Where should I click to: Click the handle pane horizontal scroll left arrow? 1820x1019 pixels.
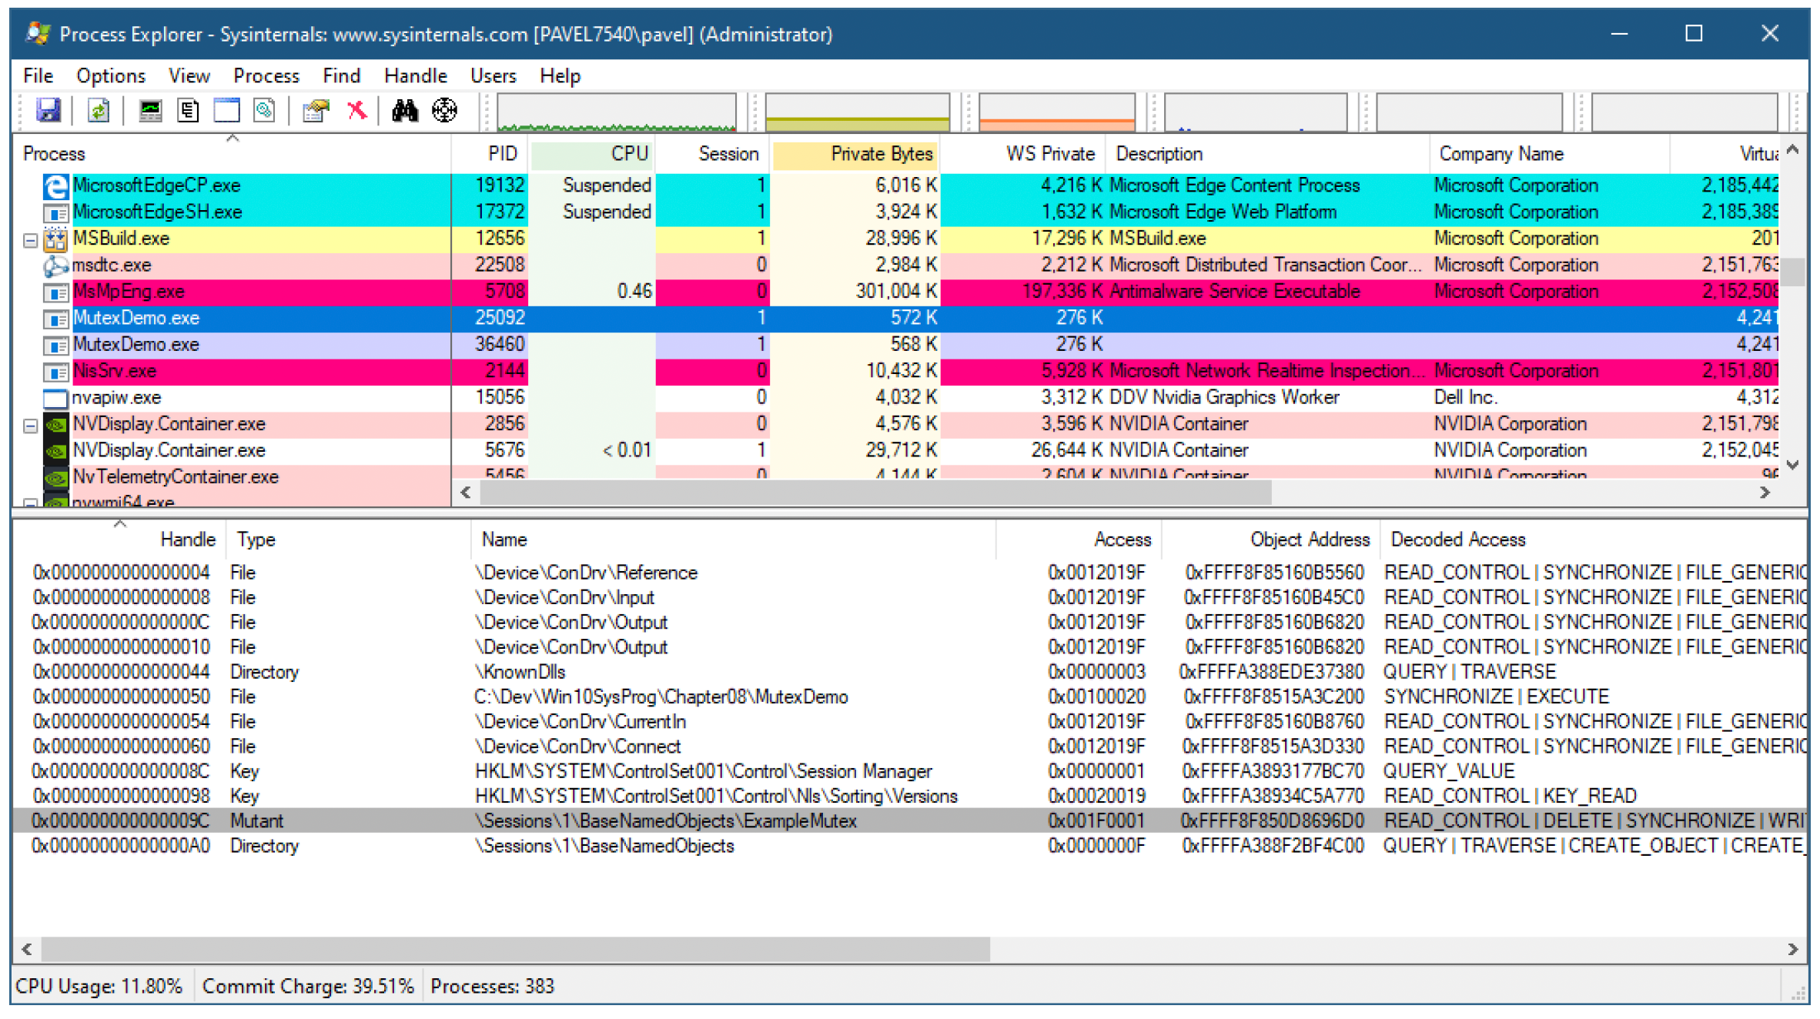pyautogui.click(x=27, y=949)
